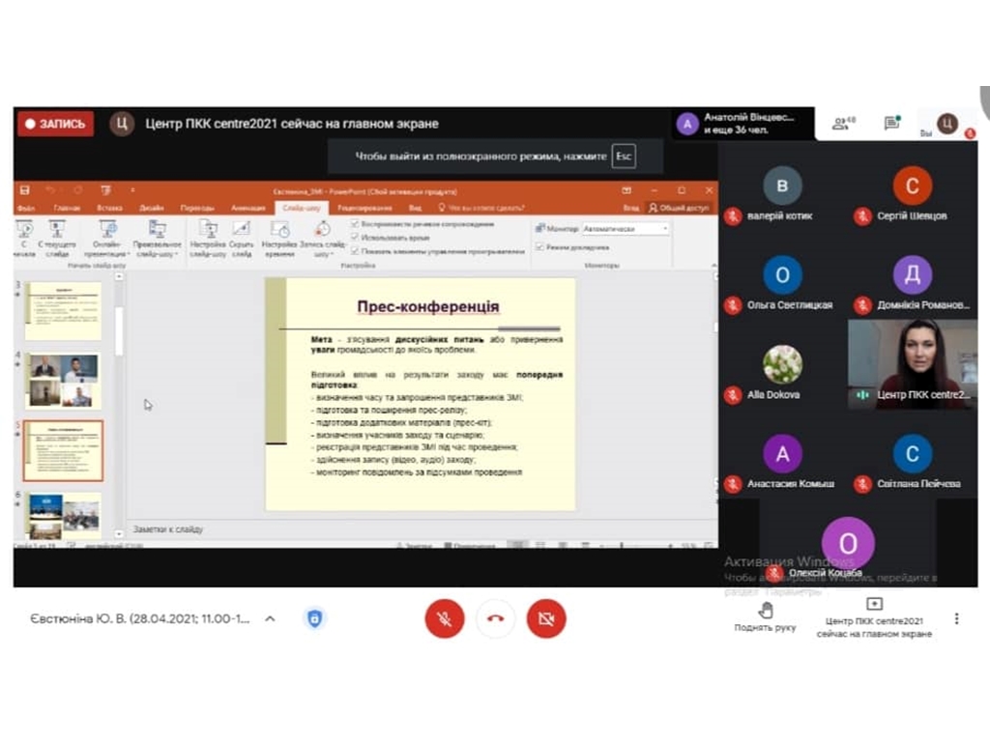This screenshot has width=990, height=742.
Task: Select Центр ПКК centre2021 video tile
Action: tap(913, 364)
